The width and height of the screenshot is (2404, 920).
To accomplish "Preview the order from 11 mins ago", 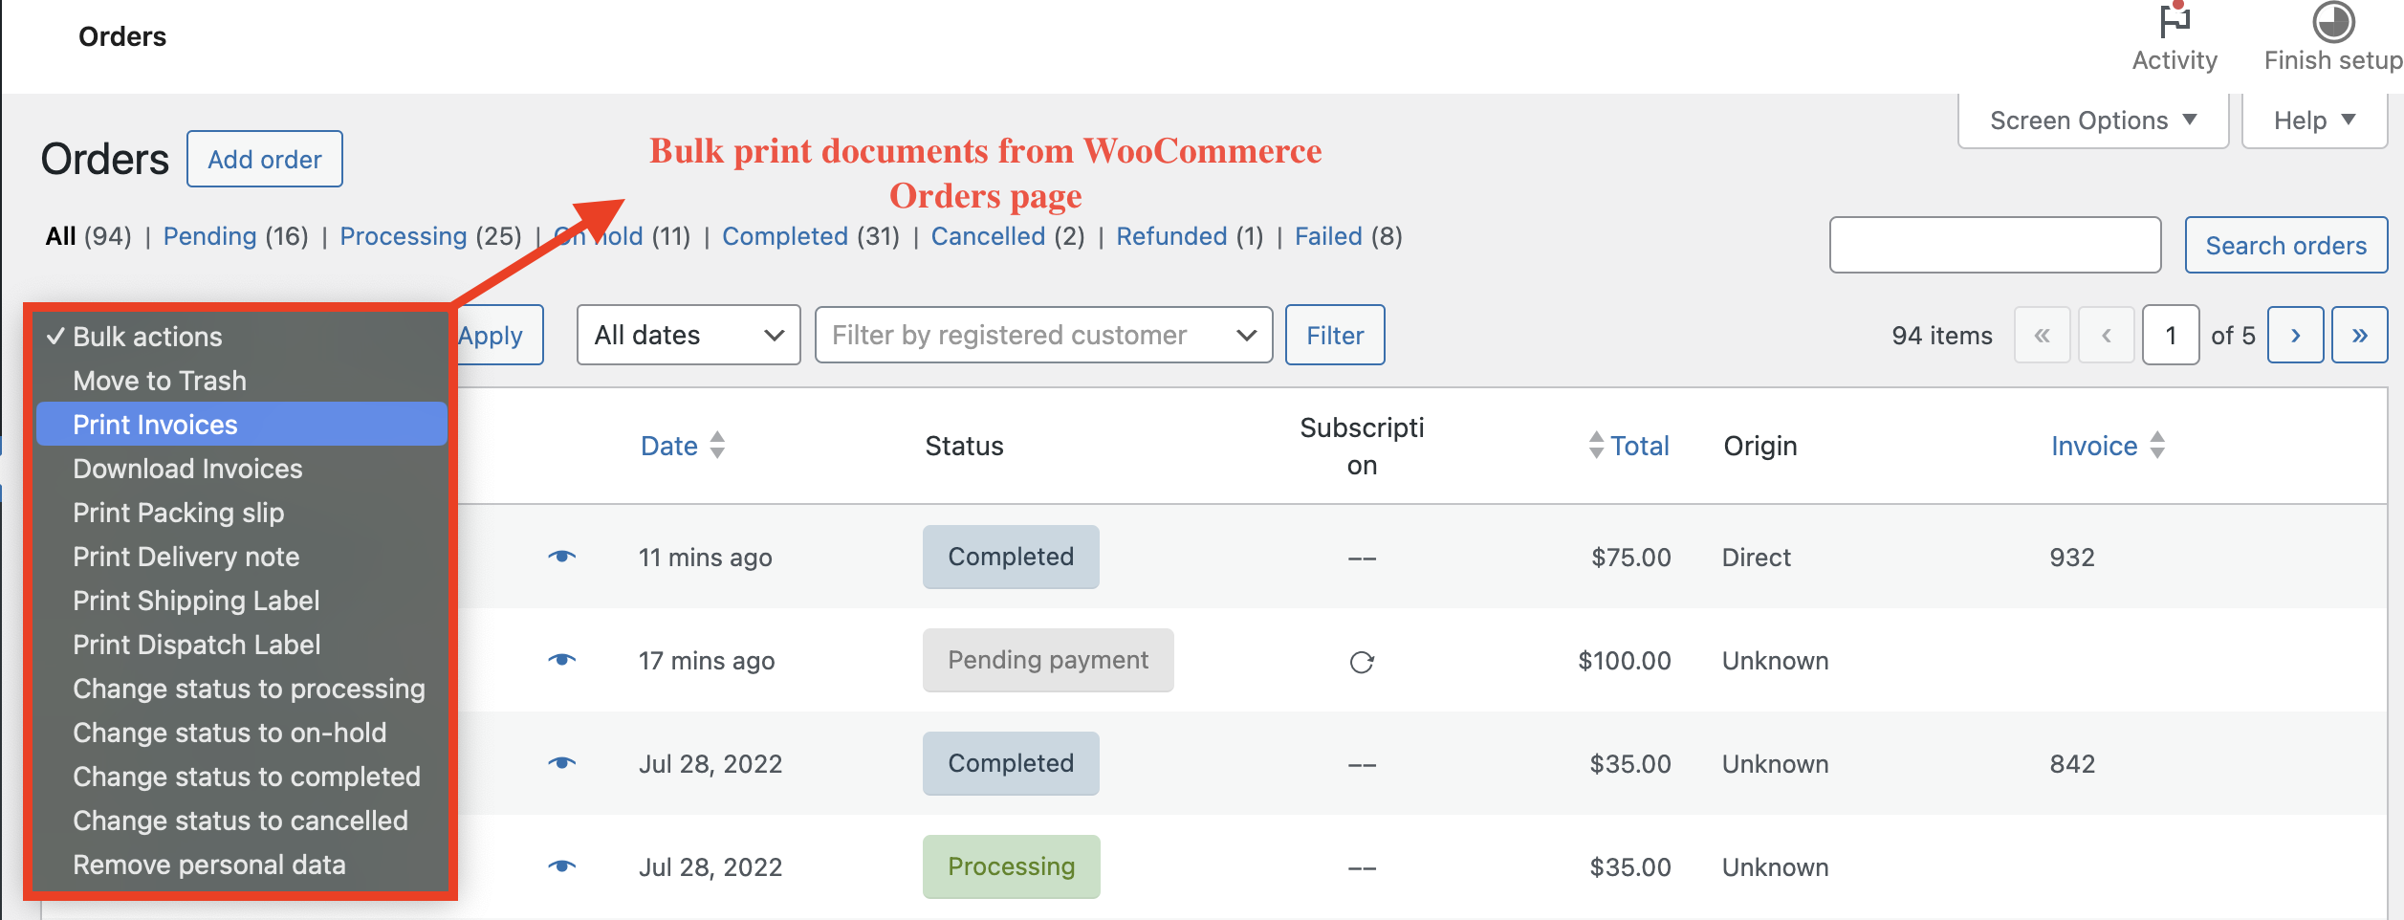I will click(562, 557).
